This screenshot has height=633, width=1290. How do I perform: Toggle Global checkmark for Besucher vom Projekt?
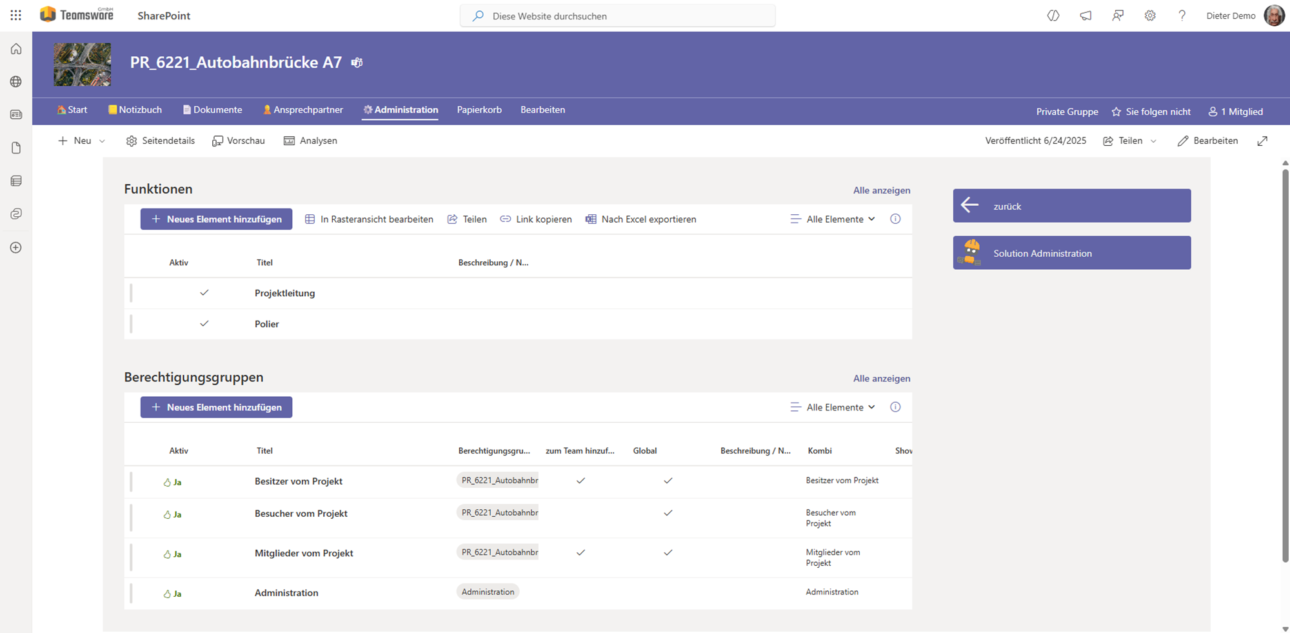point(668,513)
